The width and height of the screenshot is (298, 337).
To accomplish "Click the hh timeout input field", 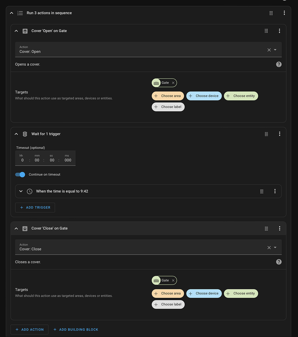I will pyautogui.click(x=22, y=160).
